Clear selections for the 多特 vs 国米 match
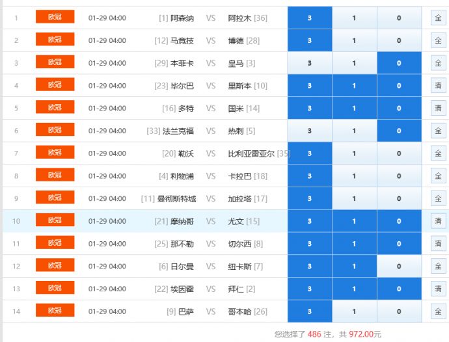Screen dimensions: 449x342 coord(438,108)
